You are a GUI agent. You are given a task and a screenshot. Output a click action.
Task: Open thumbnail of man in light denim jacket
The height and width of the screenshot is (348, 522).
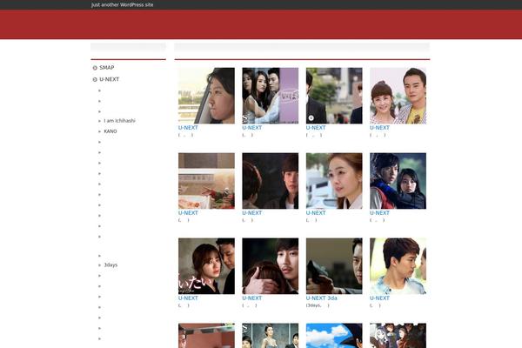tap(398, 266)
